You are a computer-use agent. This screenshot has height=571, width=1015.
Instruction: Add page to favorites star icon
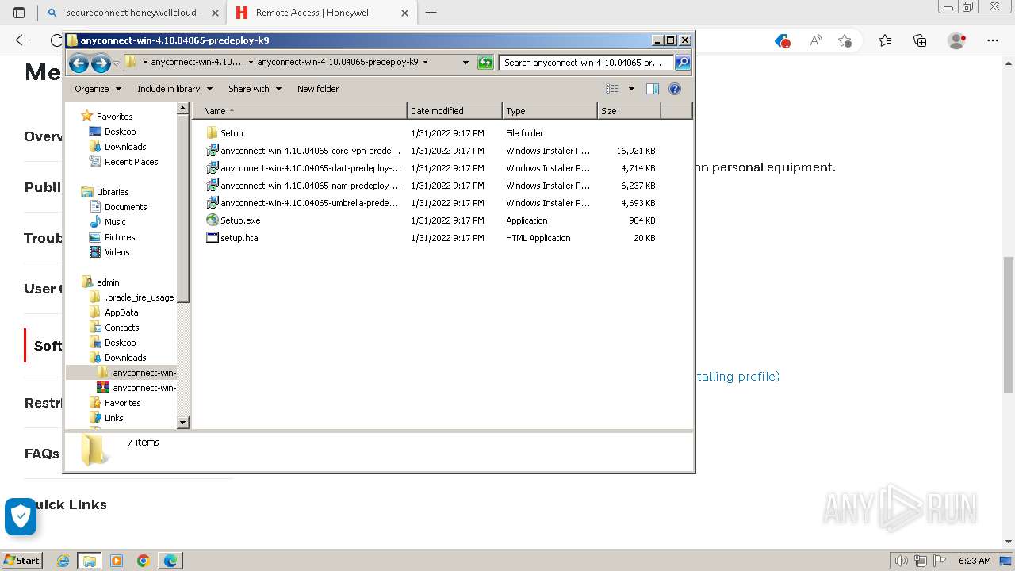pos(845,40)
